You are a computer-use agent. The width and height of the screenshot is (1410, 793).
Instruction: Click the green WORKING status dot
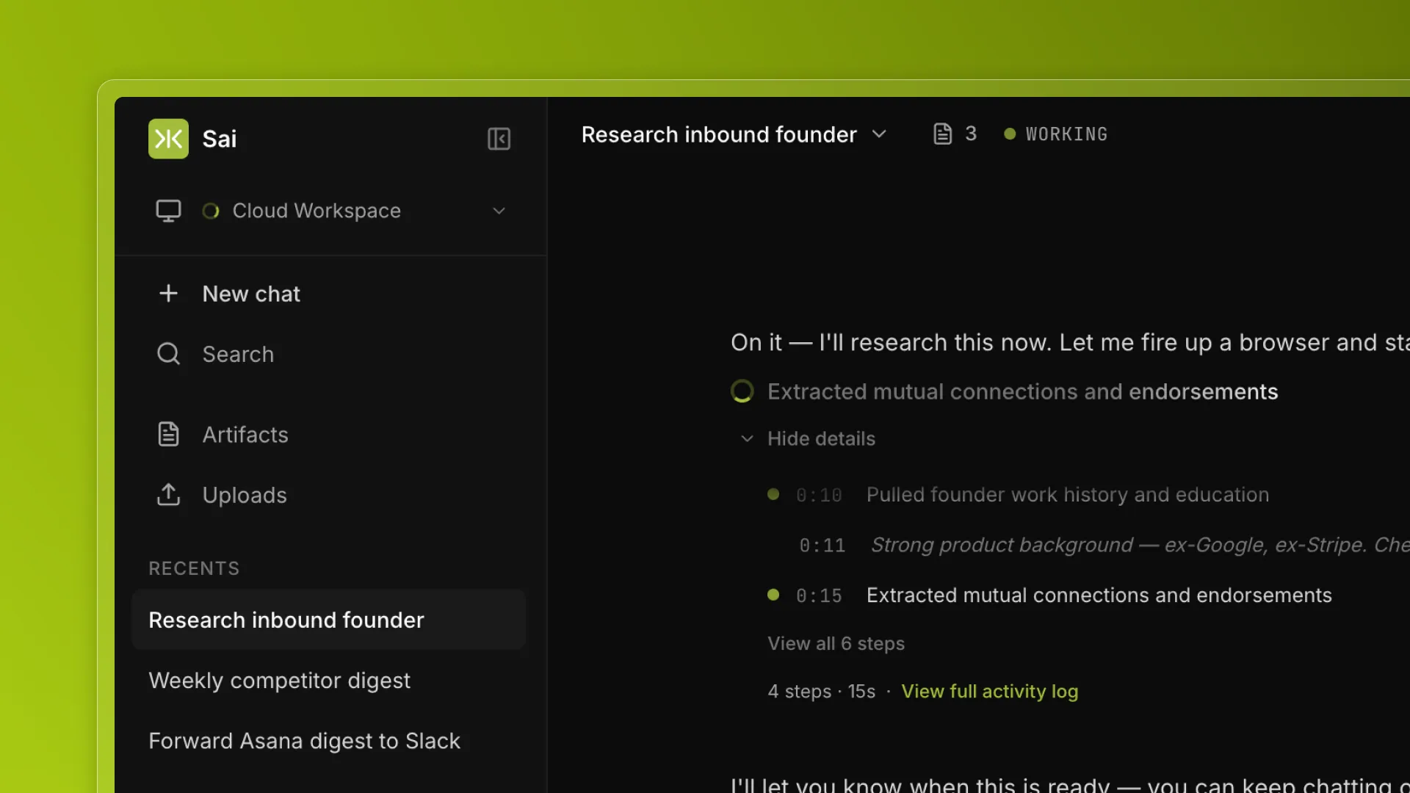tap(1010, 134)
